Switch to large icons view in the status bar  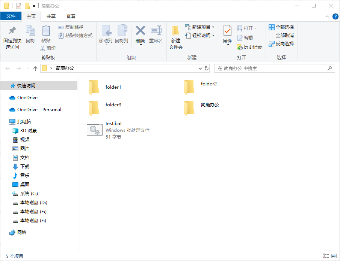pos(334,256)
